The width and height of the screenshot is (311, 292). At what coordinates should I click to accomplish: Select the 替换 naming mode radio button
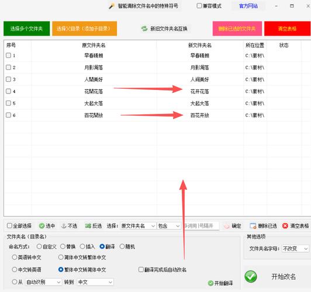pyautogui.click(x=63, y=246)
